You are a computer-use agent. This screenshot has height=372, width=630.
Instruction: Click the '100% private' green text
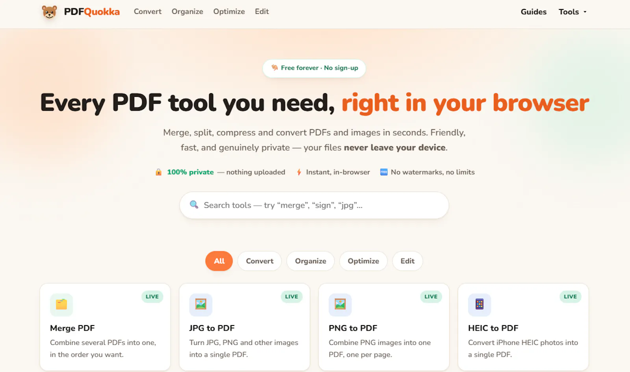coord(191,172)
